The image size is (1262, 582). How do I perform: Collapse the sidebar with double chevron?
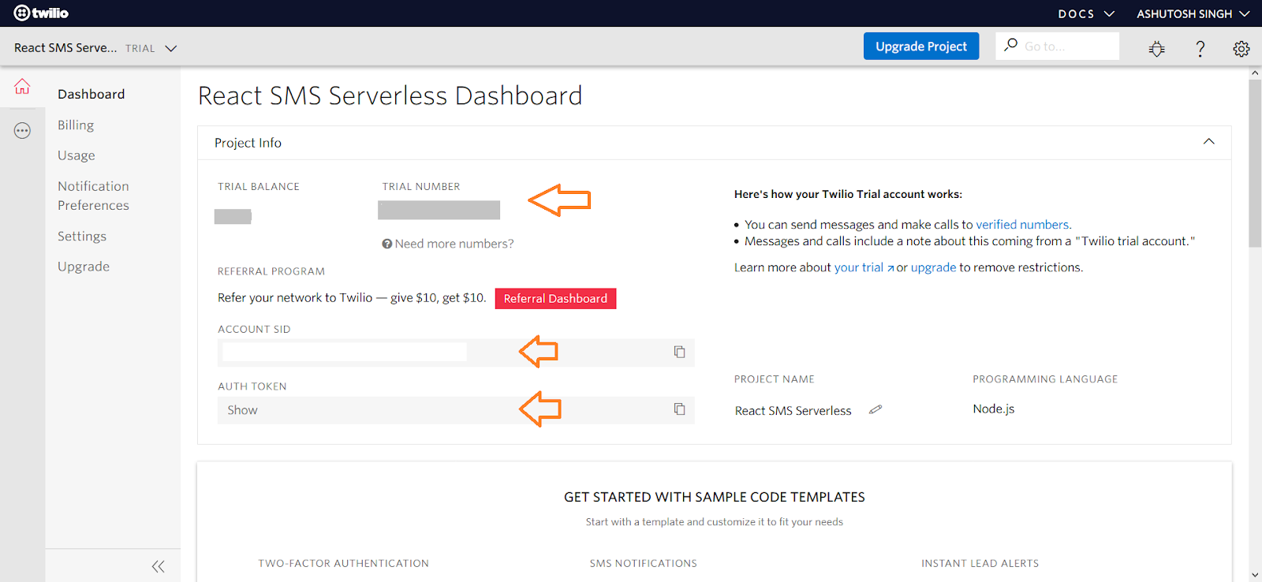[x=158, y=566]
